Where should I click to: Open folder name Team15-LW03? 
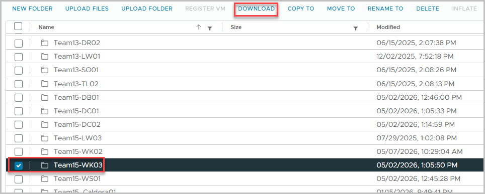77,138
